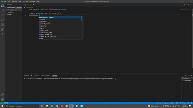Click Spaces: 4 indentation in status bar

167,103
